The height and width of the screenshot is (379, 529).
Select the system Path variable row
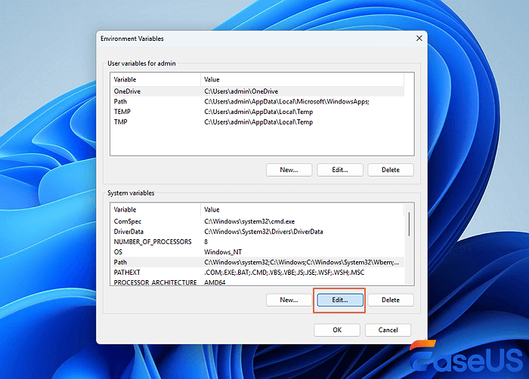click(x=257, y=262)
